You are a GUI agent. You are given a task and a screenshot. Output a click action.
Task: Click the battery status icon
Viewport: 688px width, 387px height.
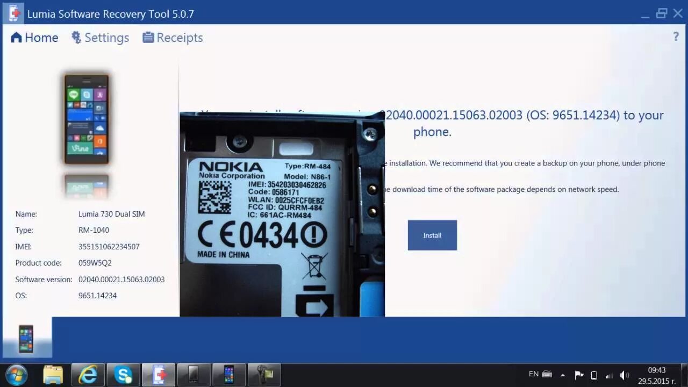click(594, 375)
